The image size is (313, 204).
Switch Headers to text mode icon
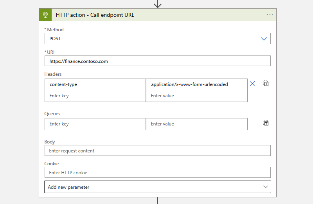266,83
